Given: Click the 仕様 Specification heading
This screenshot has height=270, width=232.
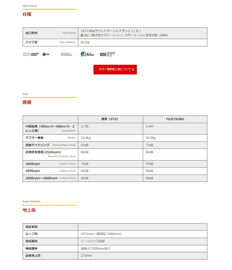Looking at the screenshot, I should pos(27,14).
